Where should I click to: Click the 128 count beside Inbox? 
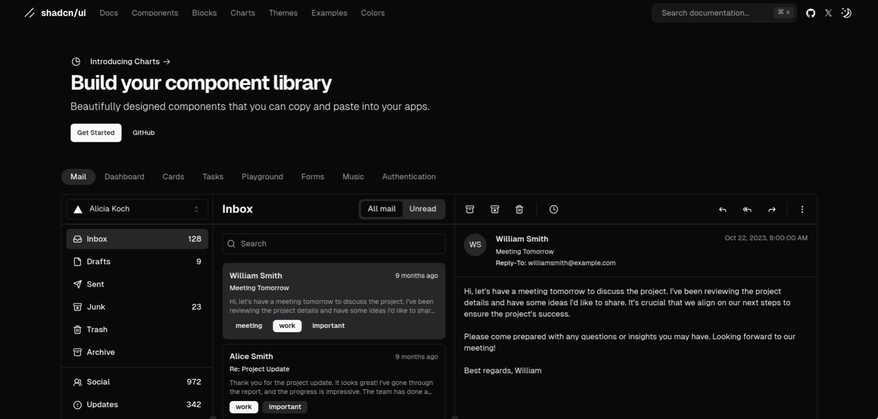click(x=195, y=239)
